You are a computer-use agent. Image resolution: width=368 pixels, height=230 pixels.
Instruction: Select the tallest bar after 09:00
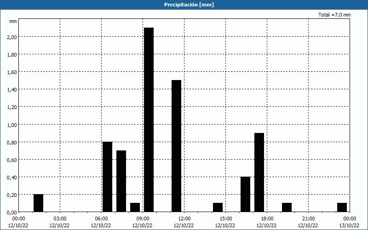[x=149, y=120]
